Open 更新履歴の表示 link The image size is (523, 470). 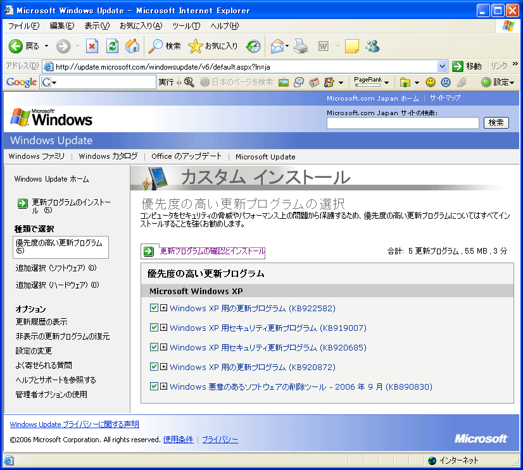(41, 322)
